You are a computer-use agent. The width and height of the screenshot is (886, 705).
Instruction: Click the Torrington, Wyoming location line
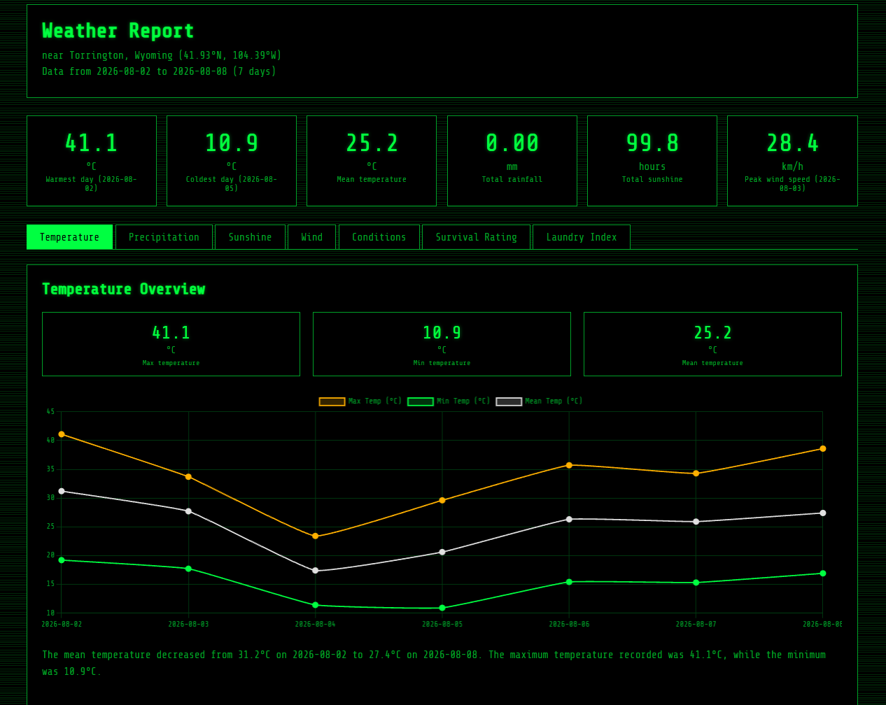coord(162,55)
